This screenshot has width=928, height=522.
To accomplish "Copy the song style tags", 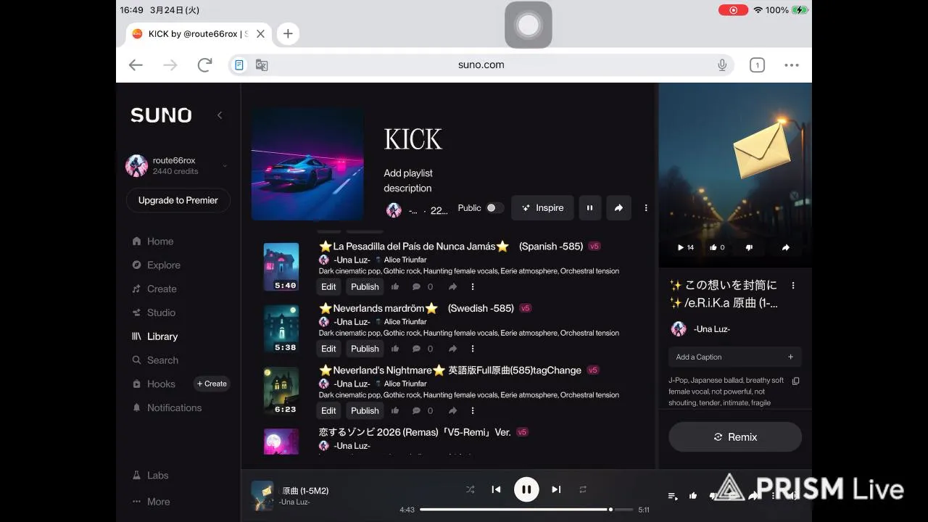I will [x=795, y=381].
